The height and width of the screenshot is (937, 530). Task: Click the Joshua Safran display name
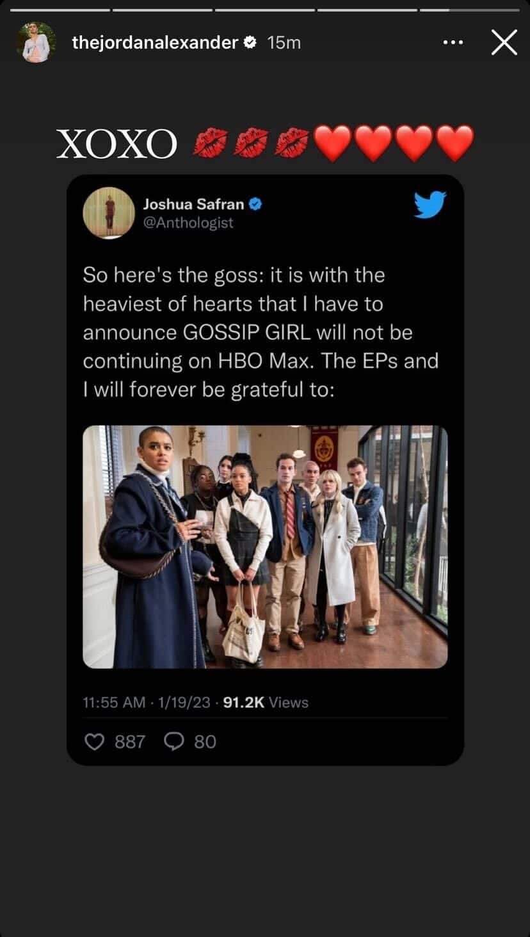[193, 204]
